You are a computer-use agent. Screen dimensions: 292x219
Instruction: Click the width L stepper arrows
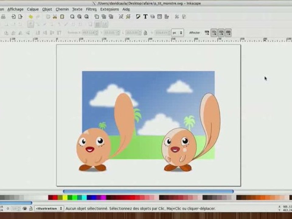coord(140,33)
